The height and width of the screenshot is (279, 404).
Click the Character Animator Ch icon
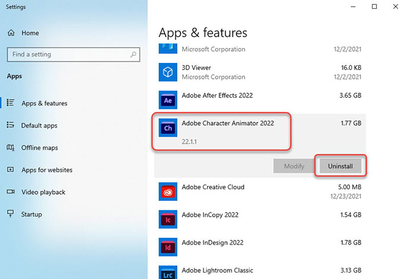[168, 128]
